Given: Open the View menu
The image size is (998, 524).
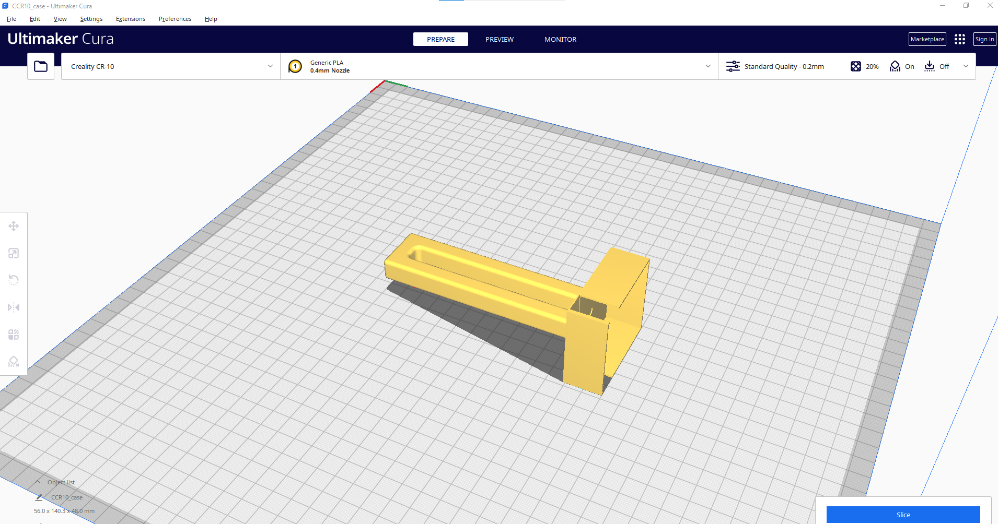Looking at the screenshot, I should pos(60,19).
